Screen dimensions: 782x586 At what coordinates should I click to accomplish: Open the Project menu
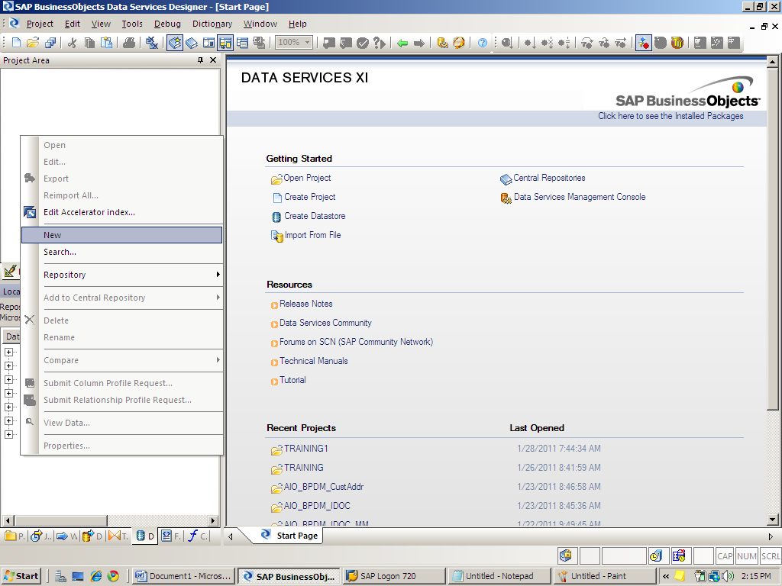40,24
